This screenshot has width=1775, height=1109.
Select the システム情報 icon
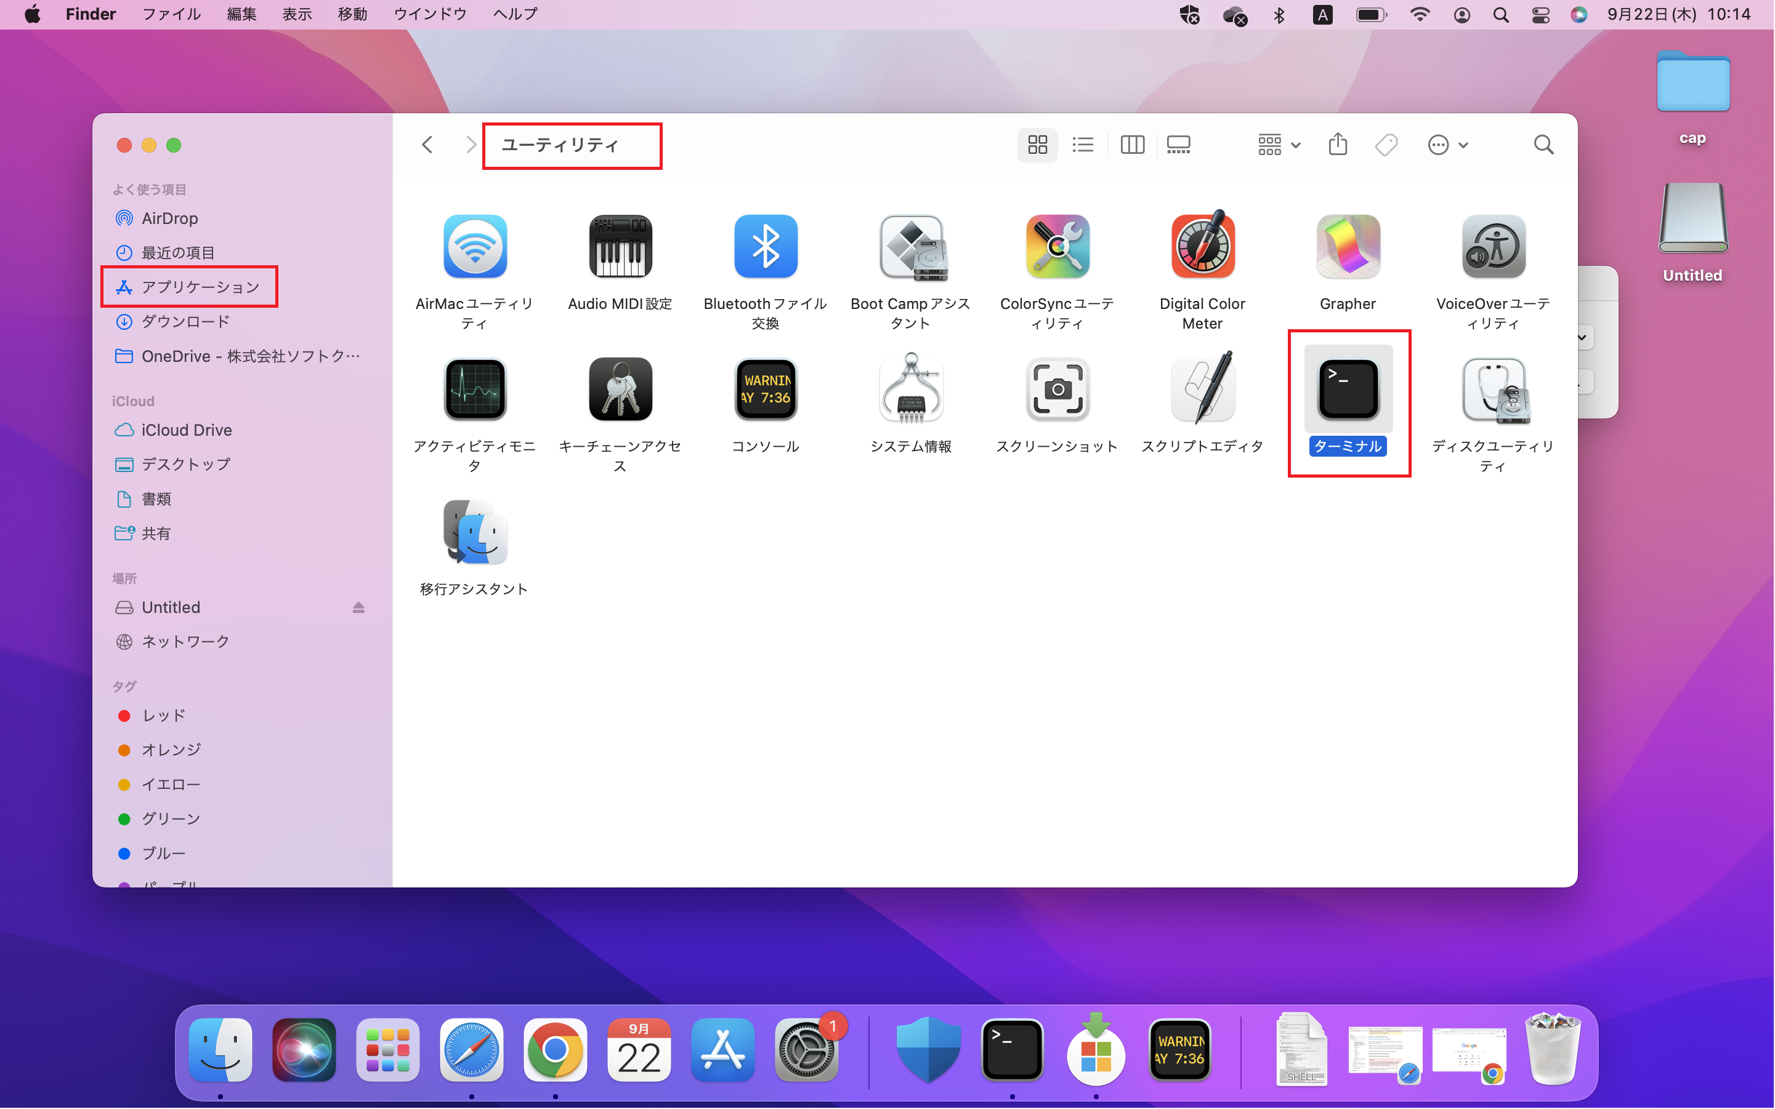[x=912, y=388]
